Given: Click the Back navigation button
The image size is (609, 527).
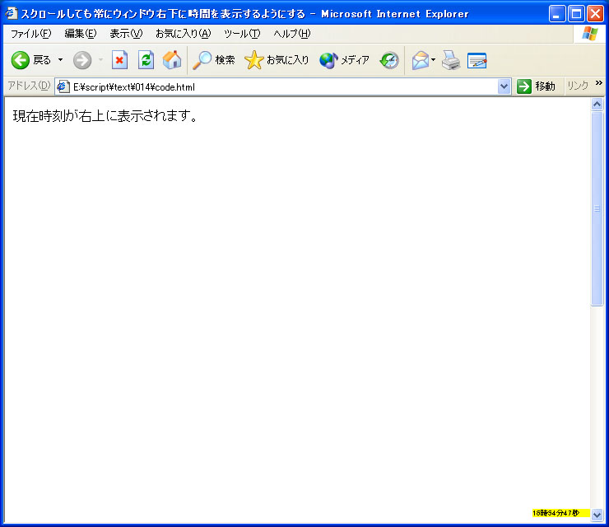Looking at the screenshot, I should tap(30, 60).
